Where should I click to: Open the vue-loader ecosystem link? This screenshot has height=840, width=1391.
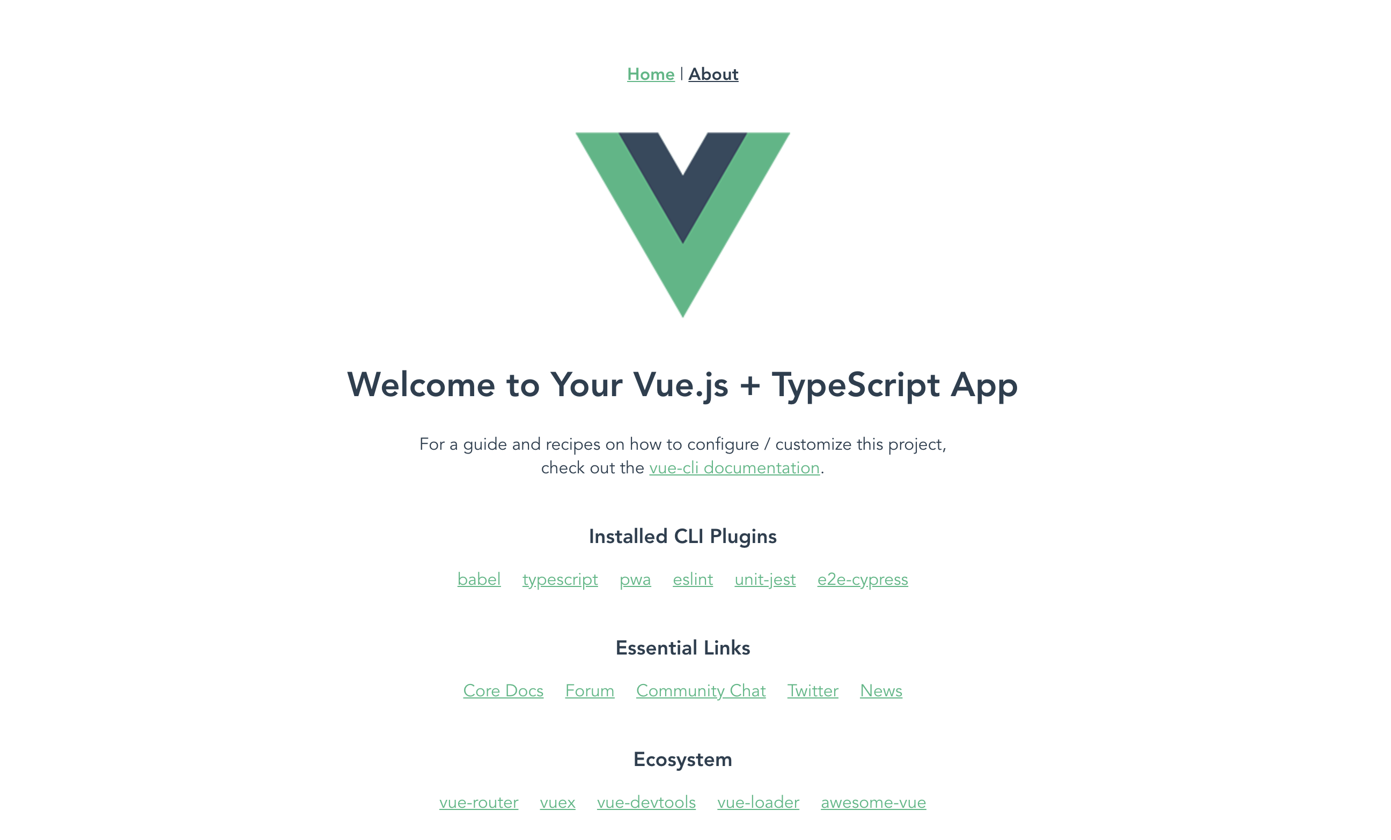(757, 802)
